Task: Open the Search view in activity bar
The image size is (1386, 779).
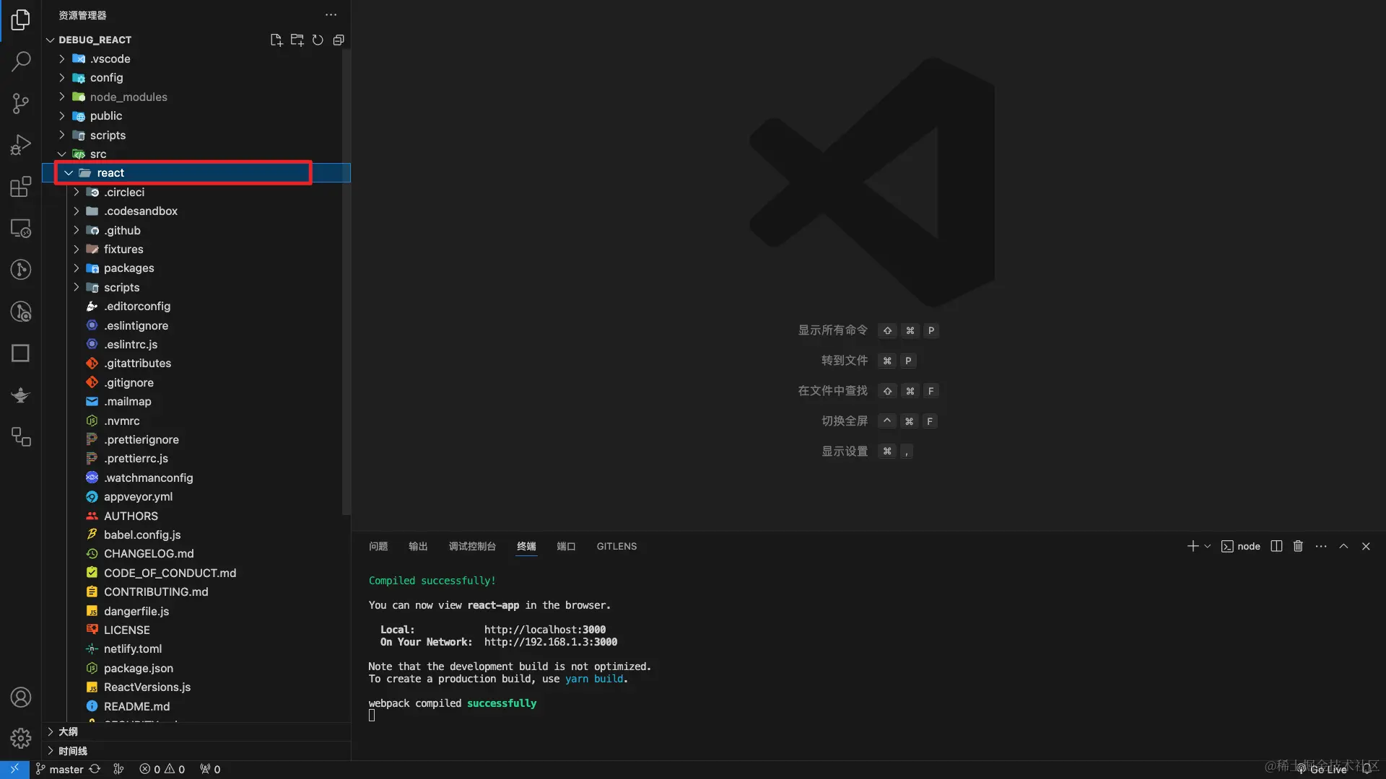Action: point(21,61)
